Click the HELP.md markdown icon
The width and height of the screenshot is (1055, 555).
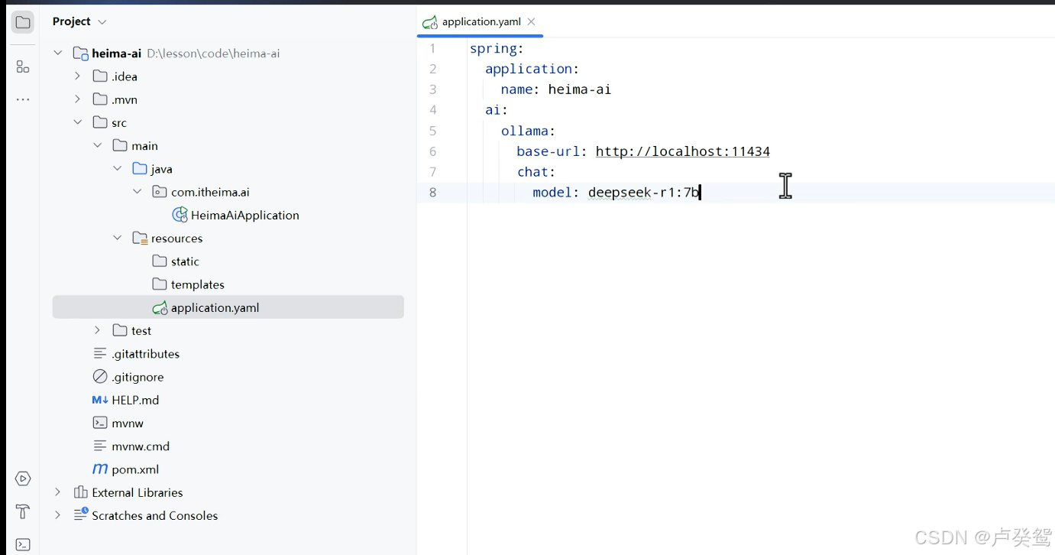pos(100,400)
